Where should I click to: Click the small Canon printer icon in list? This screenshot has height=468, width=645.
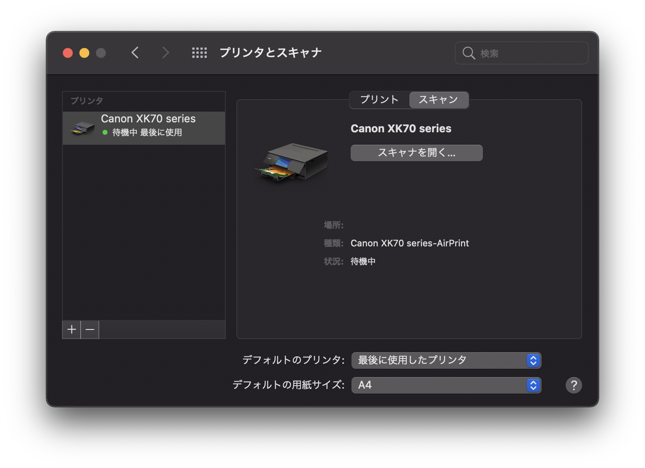pyautogui.click(x=83, y=128)
